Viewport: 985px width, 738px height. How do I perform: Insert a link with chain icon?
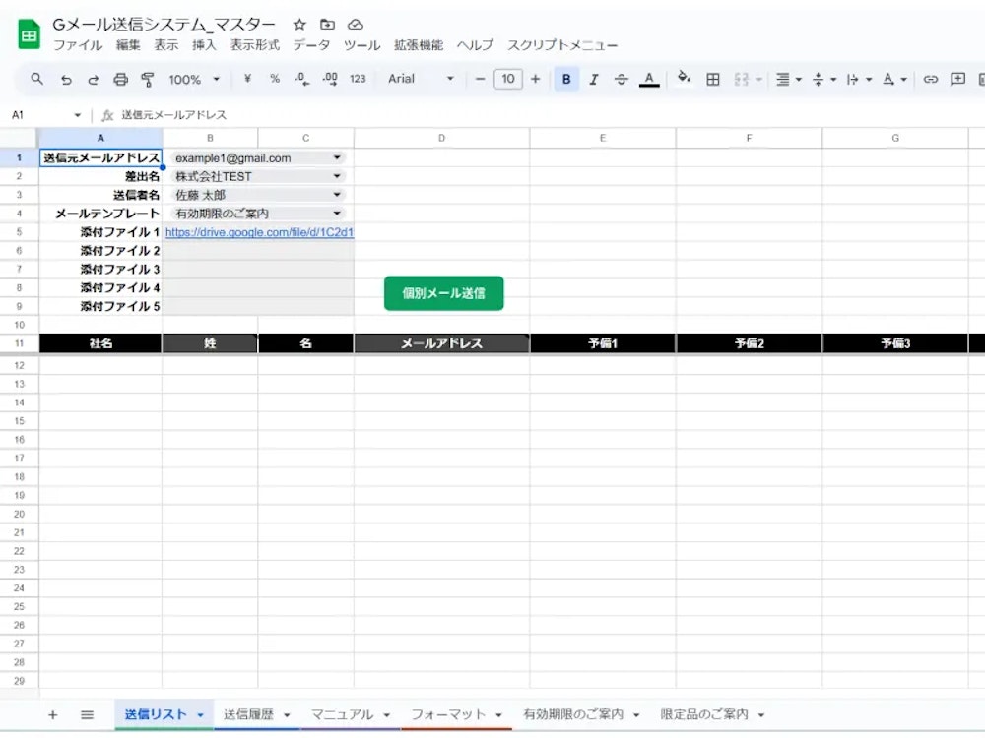(x=931, y=79)
